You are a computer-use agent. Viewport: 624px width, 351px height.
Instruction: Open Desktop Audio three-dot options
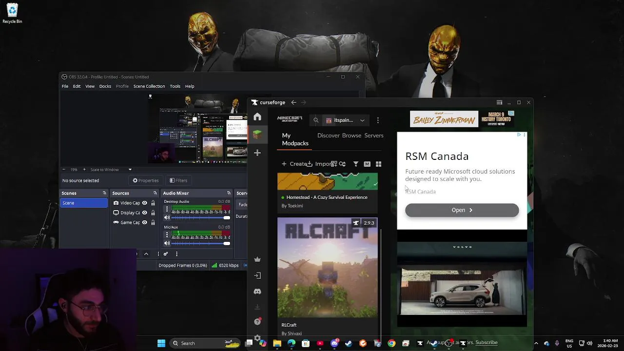(167, 209)
